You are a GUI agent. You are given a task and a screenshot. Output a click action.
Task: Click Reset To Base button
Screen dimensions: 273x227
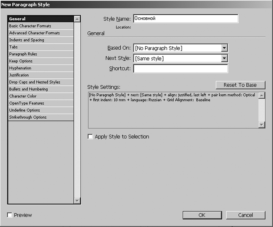[x=240, y=85]
